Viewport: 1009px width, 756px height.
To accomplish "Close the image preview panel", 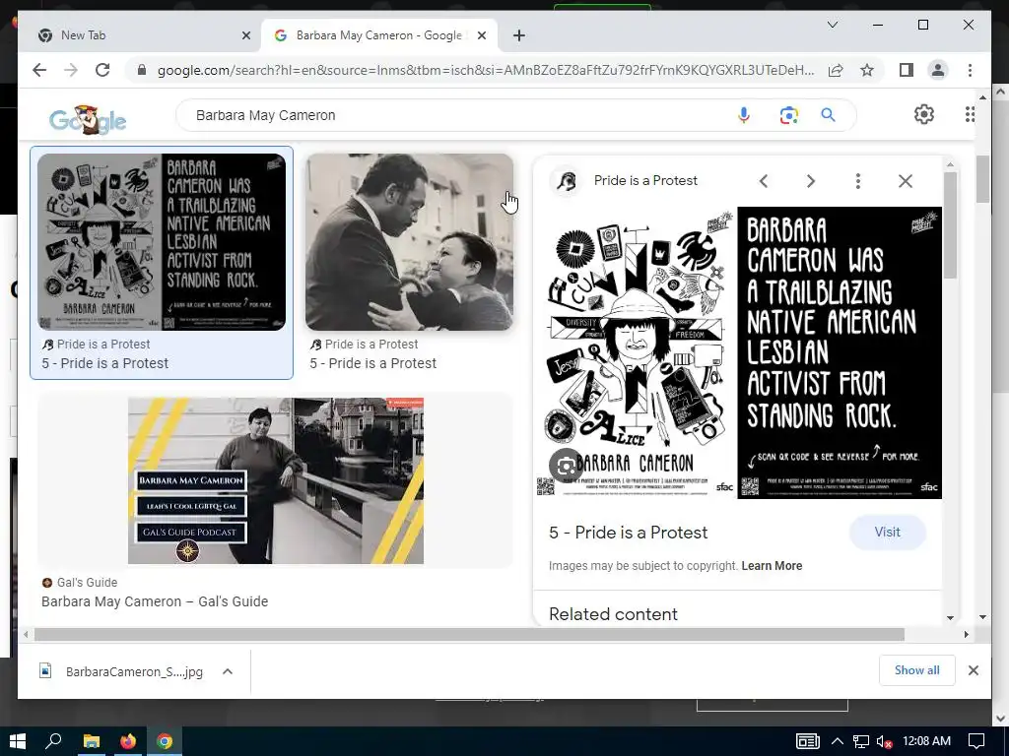I will tap(906, 181).
